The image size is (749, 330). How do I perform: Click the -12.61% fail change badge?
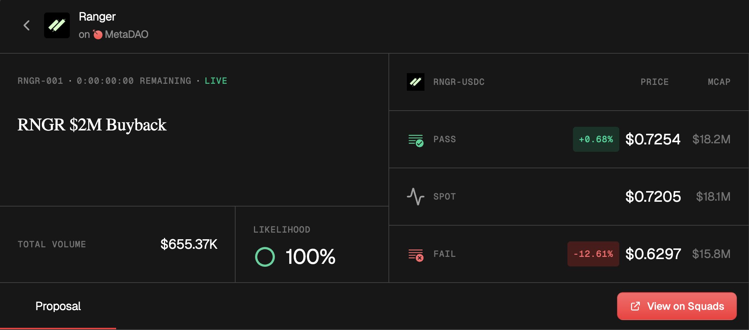[x=593, y=254]
